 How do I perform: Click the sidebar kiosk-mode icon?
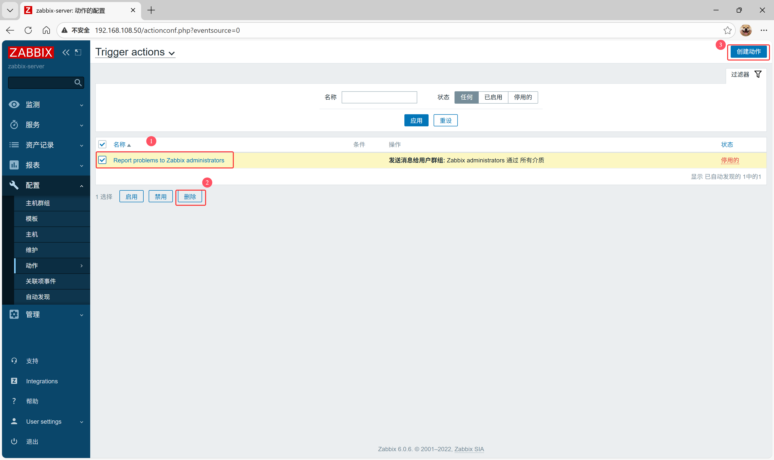(78, 52)
